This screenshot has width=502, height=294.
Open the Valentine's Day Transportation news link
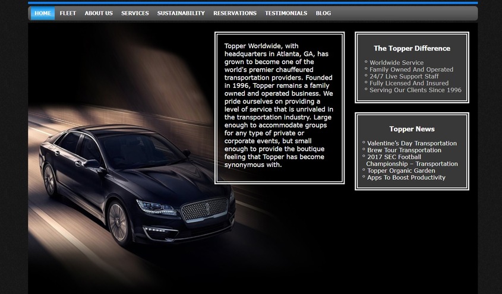tap(412, 143)
